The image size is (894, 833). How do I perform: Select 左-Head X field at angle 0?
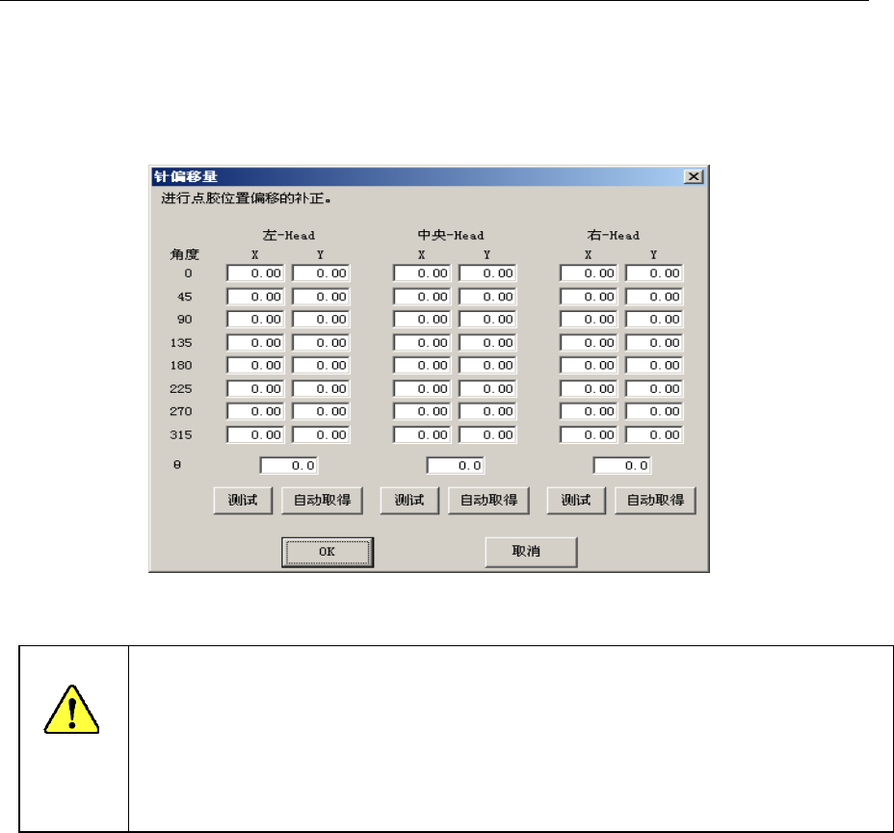point(255,273)
